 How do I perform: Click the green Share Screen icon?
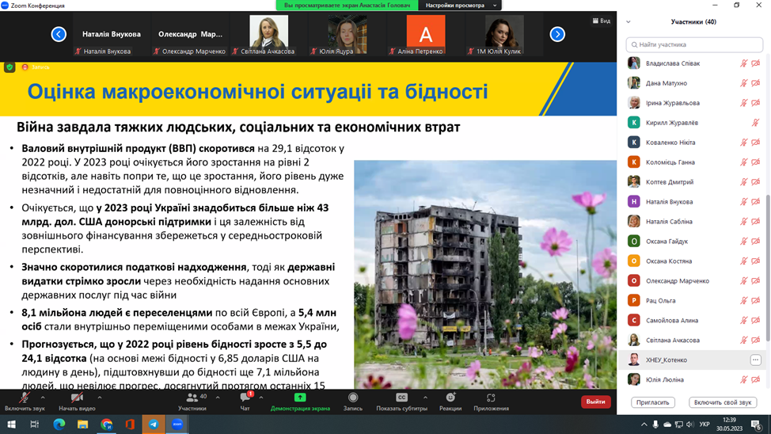coord(300,398)
